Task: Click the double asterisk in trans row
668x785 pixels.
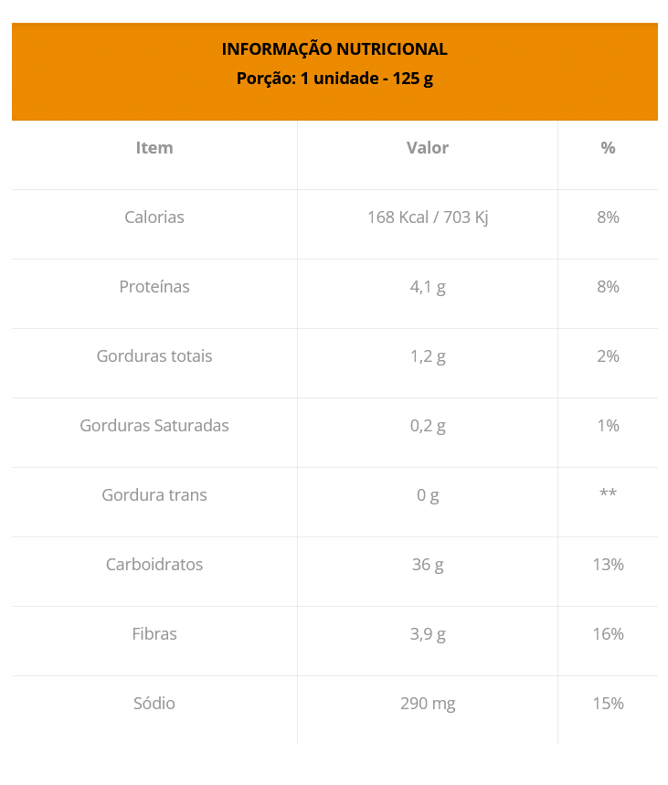Action: pos(608,493)
